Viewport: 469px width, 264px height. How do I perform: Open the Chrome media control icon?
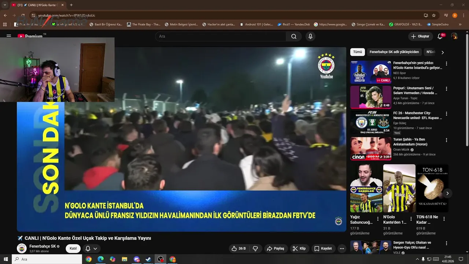point(446,15)
